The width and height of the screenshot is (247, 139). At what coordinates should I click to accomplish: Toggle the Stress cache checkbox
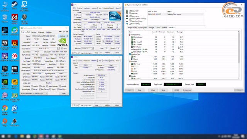(x=130, y=16)
